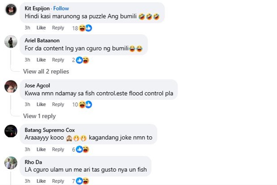277x185 pixels.
Task: Show reaction icons on Ariel Bataanon's comment
Action: 82,60
